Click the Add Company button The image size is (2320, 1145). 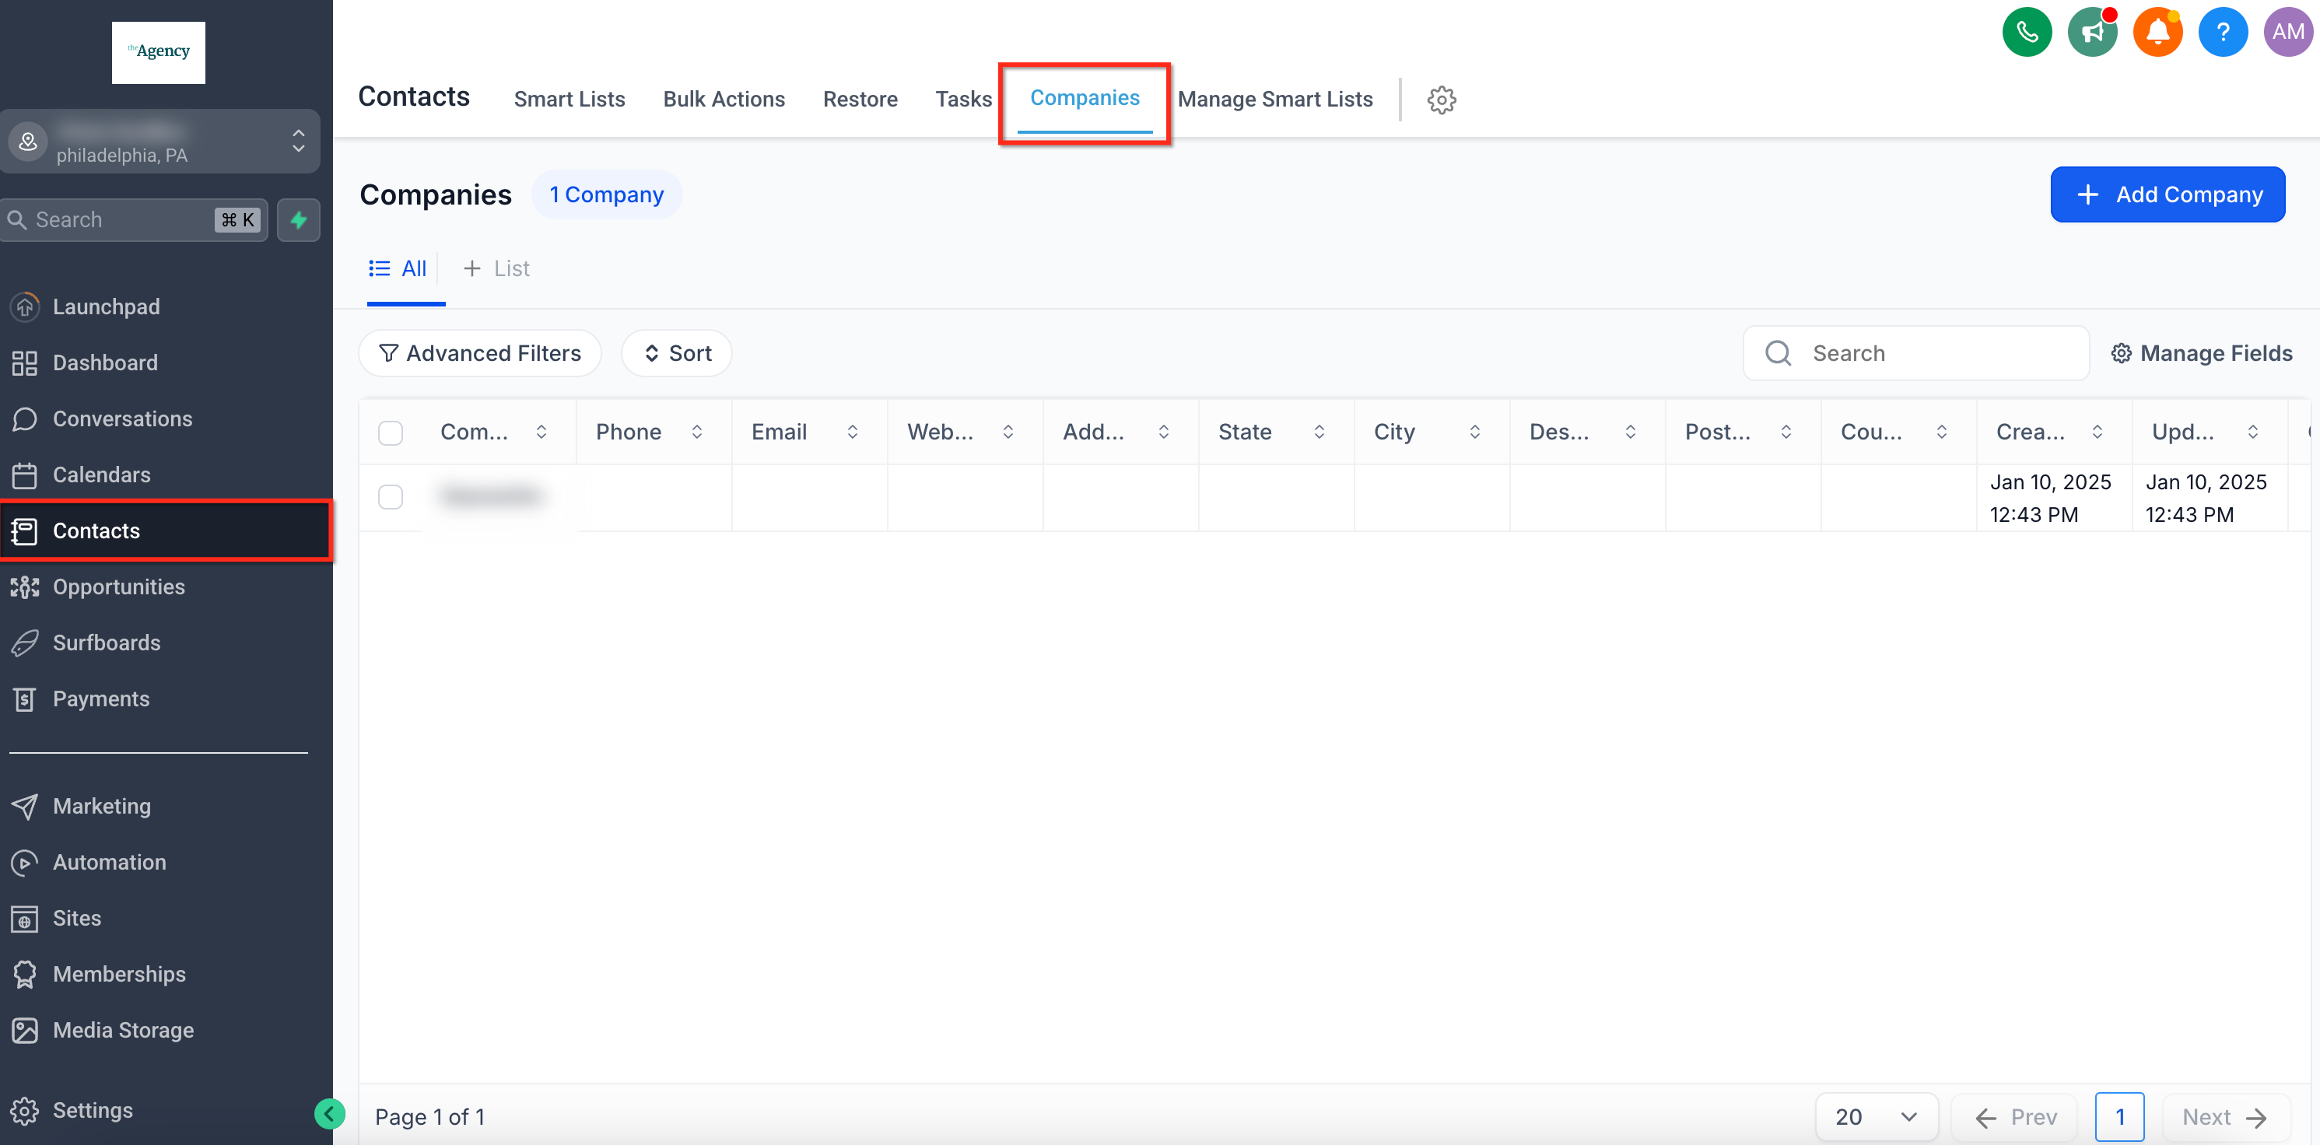[x=2167, y=194]
